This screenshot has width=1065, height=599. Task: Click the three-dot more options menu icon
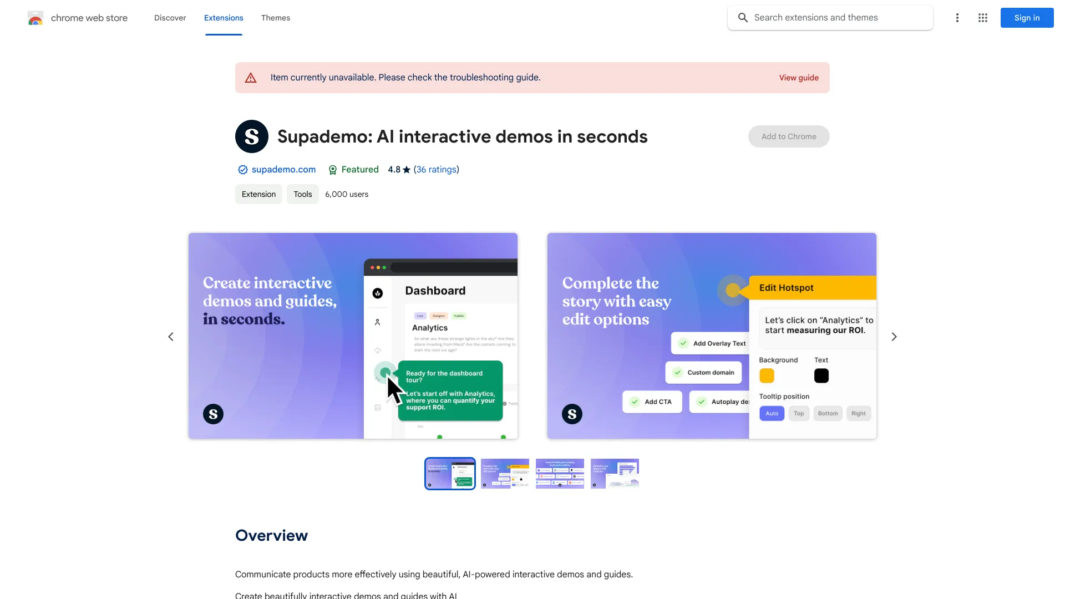point(957,18)
